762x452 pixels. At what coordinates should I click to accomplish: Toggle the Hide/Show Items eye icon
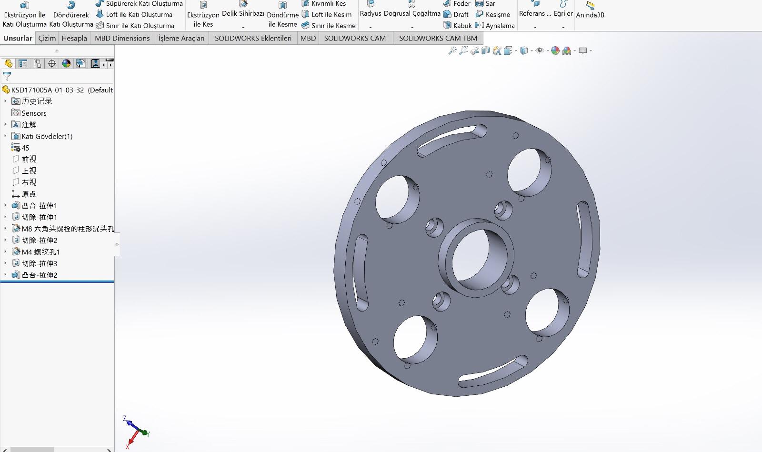[x=540, y=50]
